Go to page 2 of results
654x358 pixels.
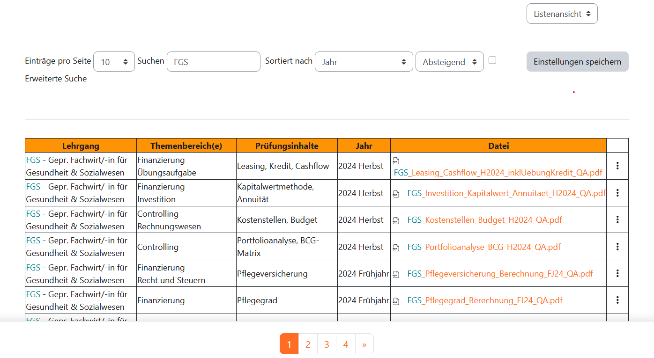point(308,344)
